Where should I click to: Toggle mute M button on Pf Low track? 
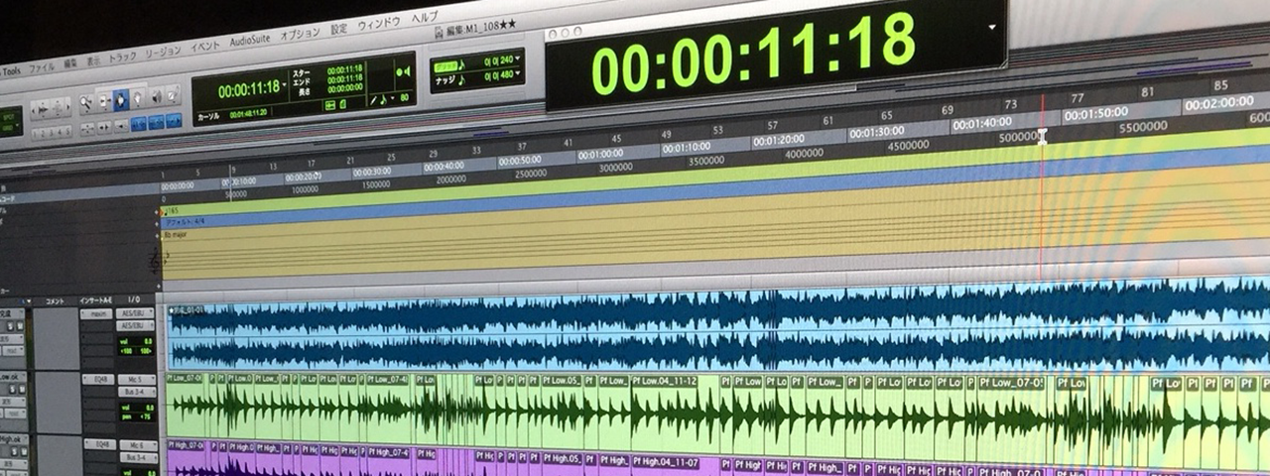[x=20, y=391]
